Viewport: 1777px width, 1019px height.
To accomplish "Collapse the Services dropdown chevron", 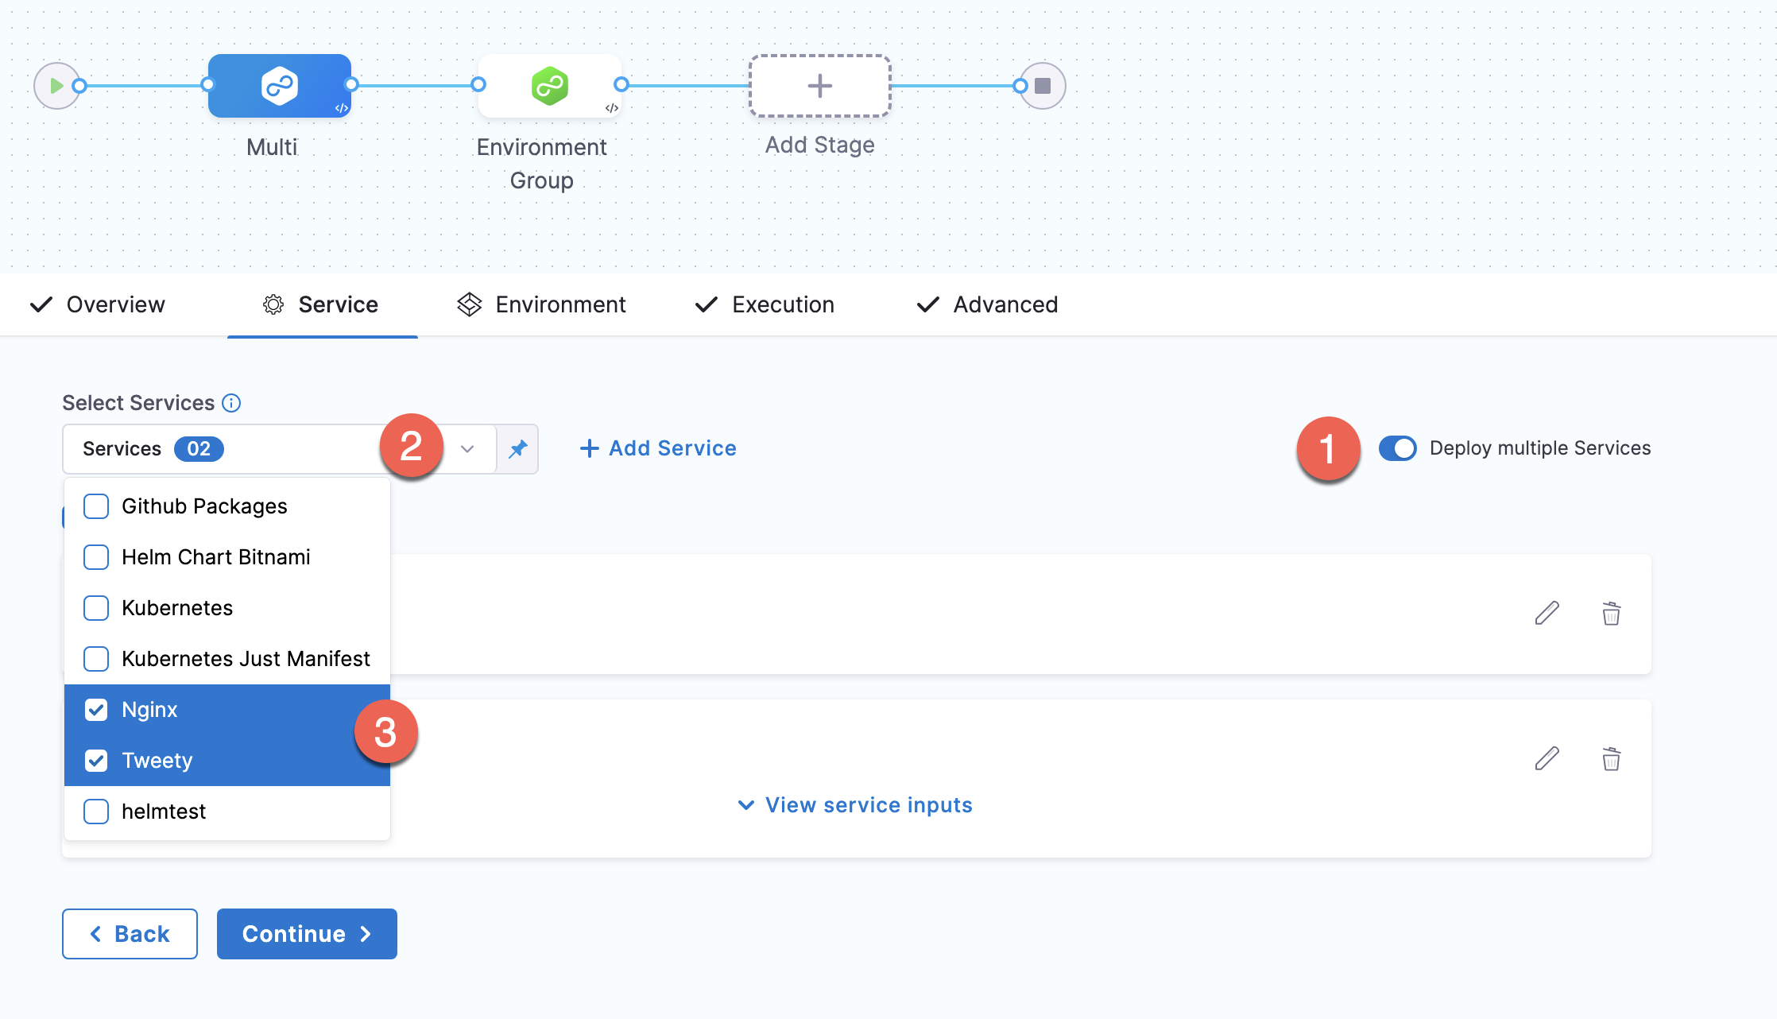I will (467, 449).
